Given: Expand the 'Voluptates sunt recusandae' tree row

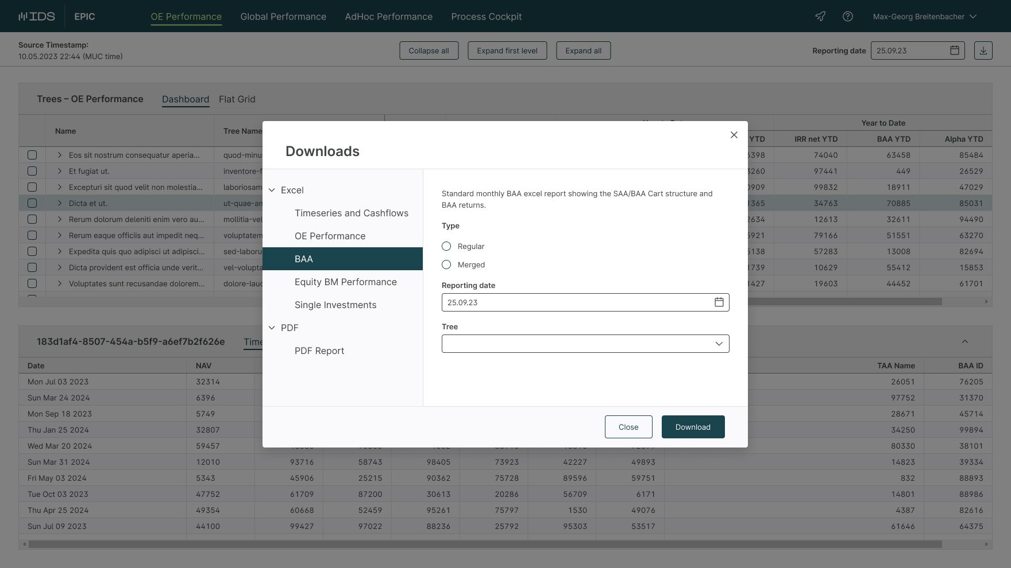Looking at the screenshot, I should point(59,283).
